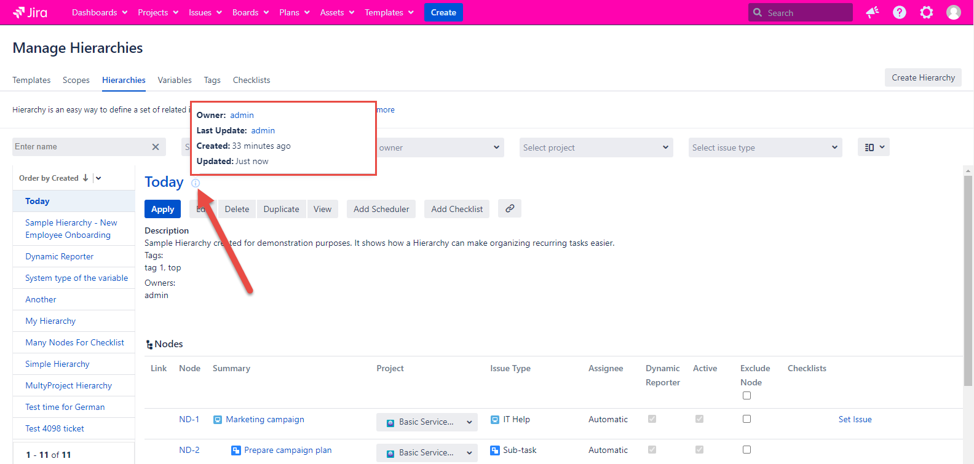Viewport: 974px width, 464px height.
Task: Switch to the Checklists tab
Action: (251, 80)
